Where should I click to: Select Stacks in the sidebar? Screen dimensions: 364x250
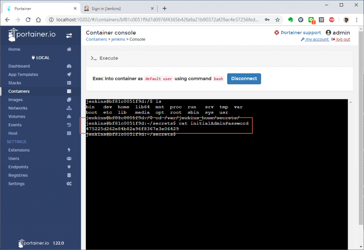click(41, 83)
